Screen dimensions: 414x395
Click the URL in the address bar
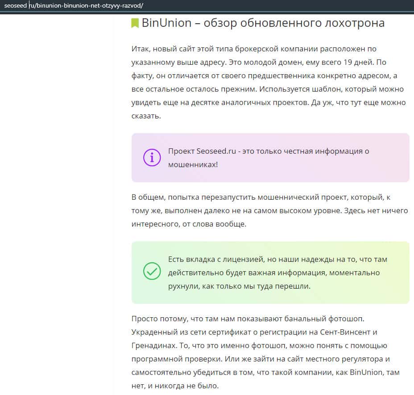pos(74,5)
